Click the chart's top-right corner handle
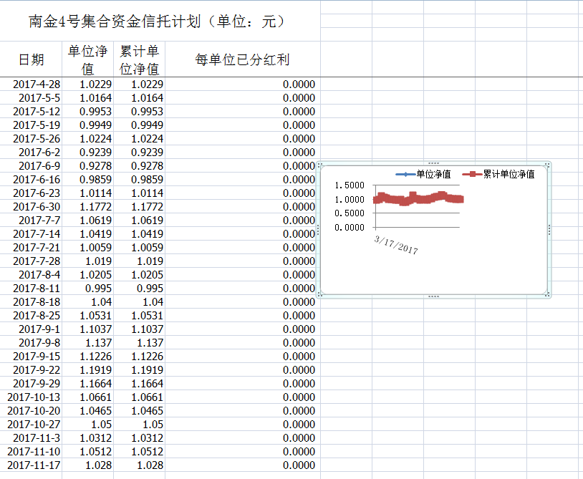This screenshot has height=479, width=583. coord(547,165)
